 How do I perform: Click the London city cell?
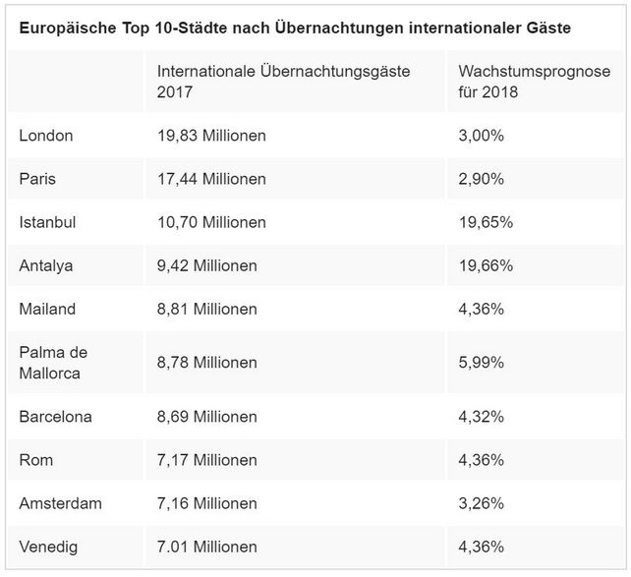tap(46, 136)
